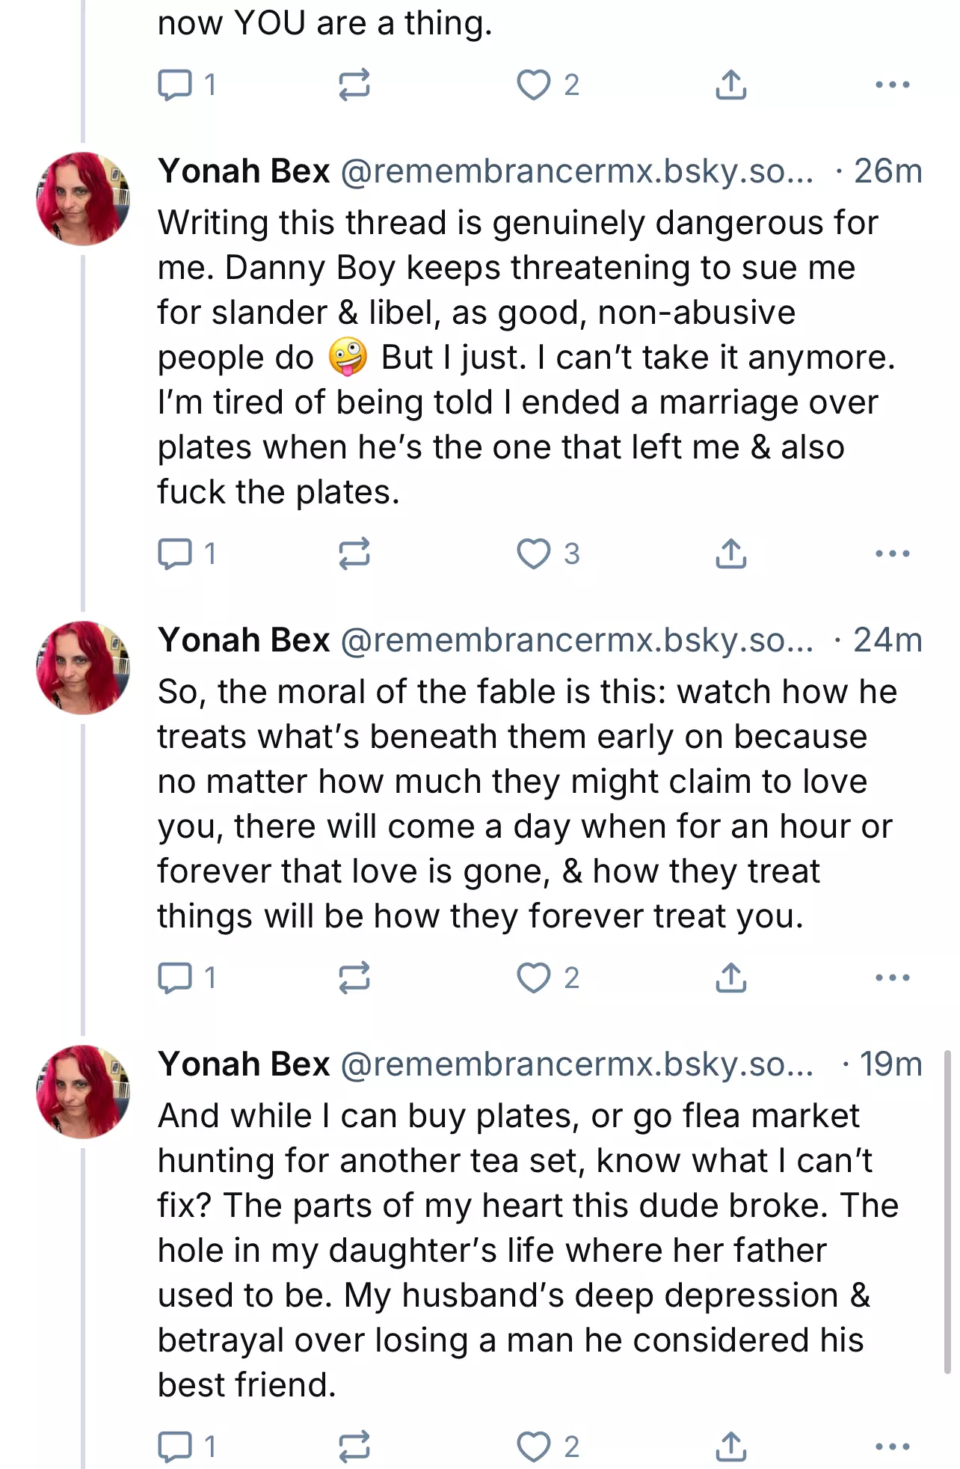This screenshot has height=1469, width=960.
Task: Tap reply icon on the 26m post
Action: pyautogui.click(x=175, y=553)
